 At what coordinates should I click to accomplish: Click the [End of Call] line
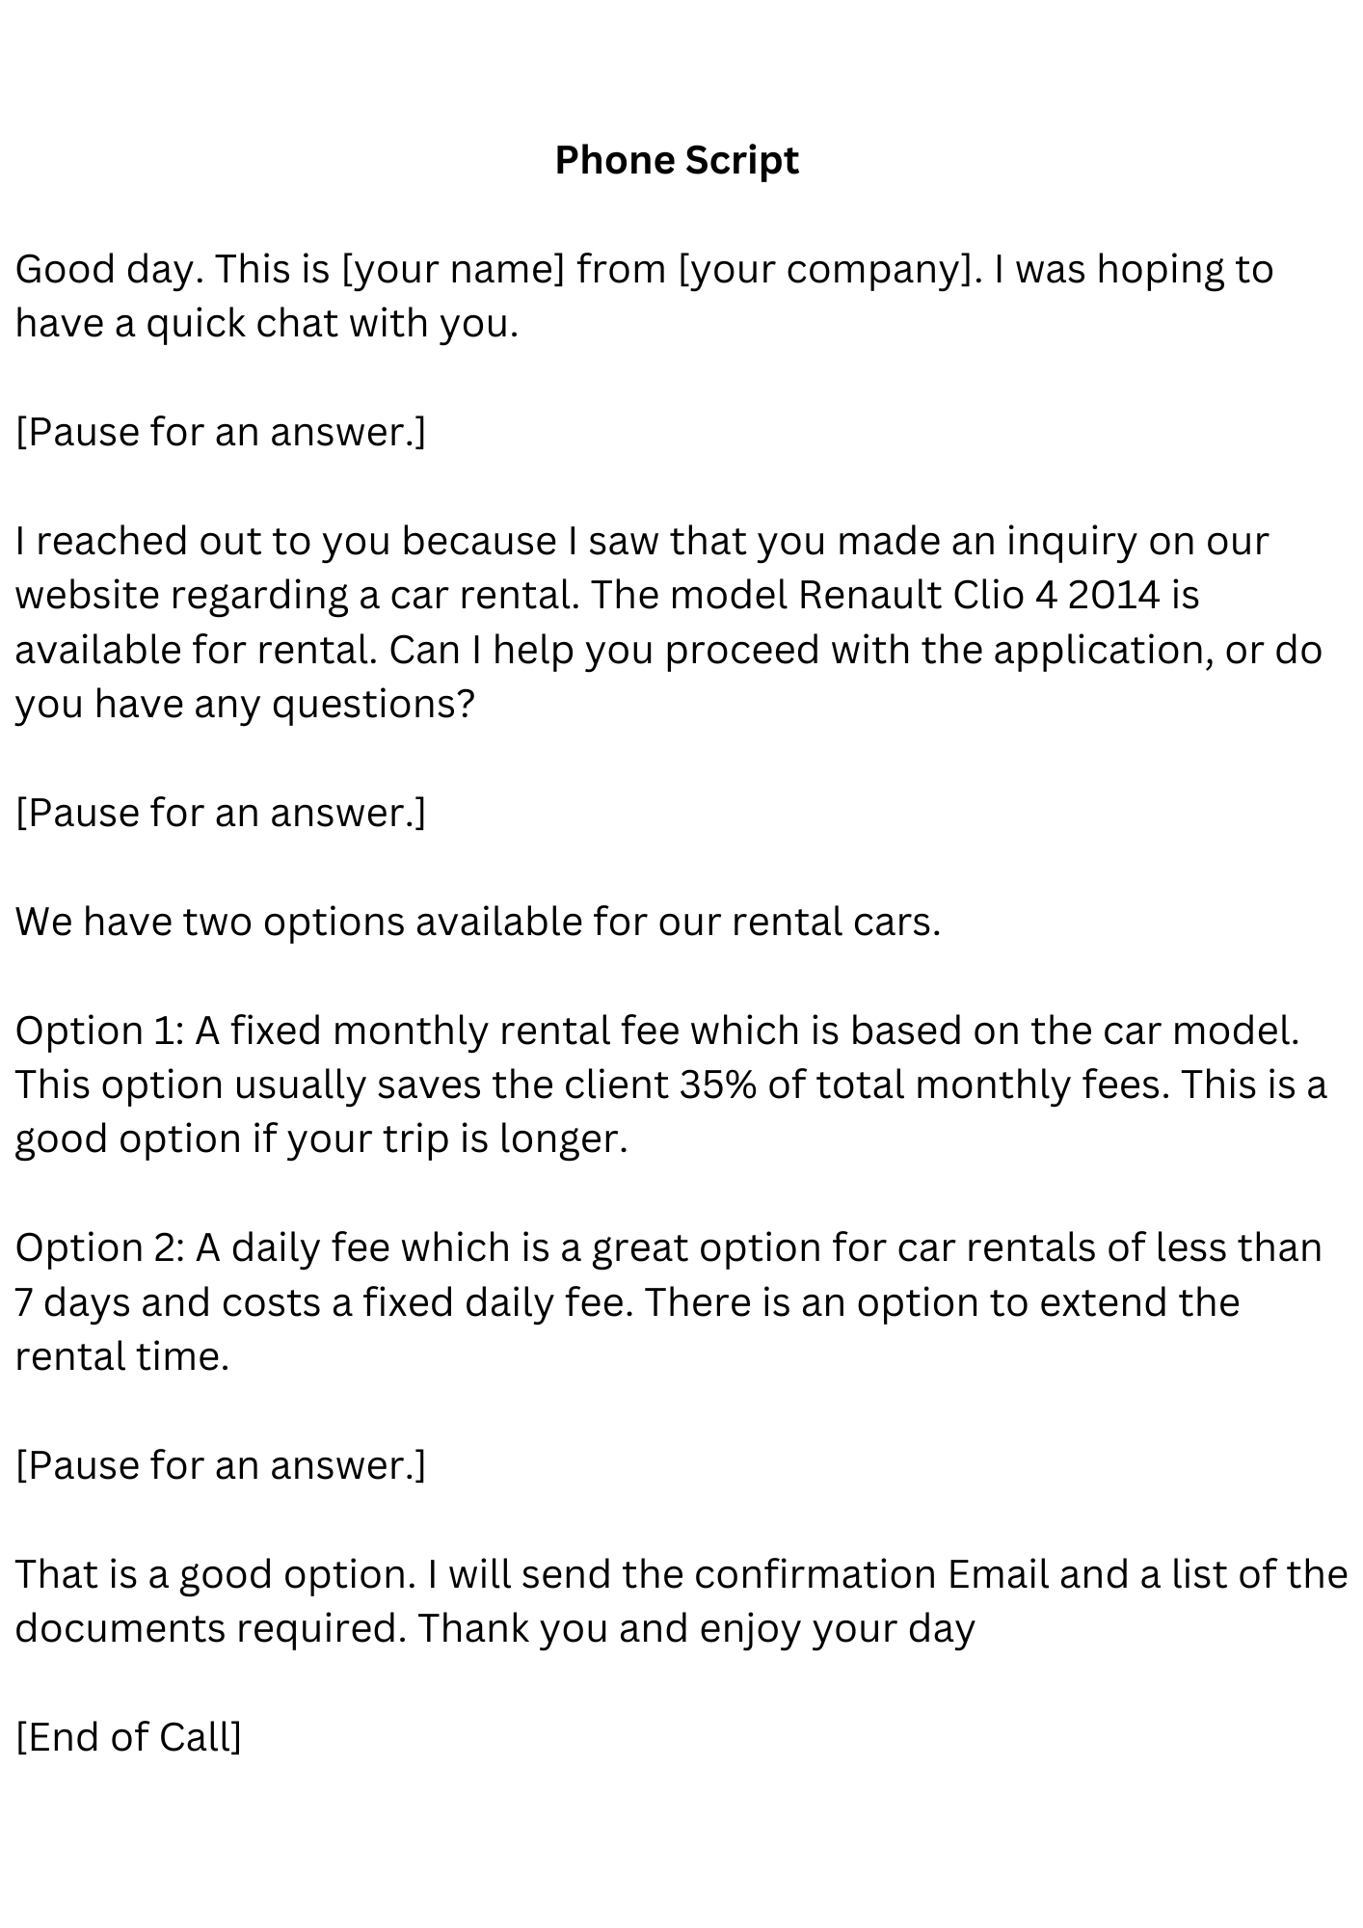tap(129, 1737)
